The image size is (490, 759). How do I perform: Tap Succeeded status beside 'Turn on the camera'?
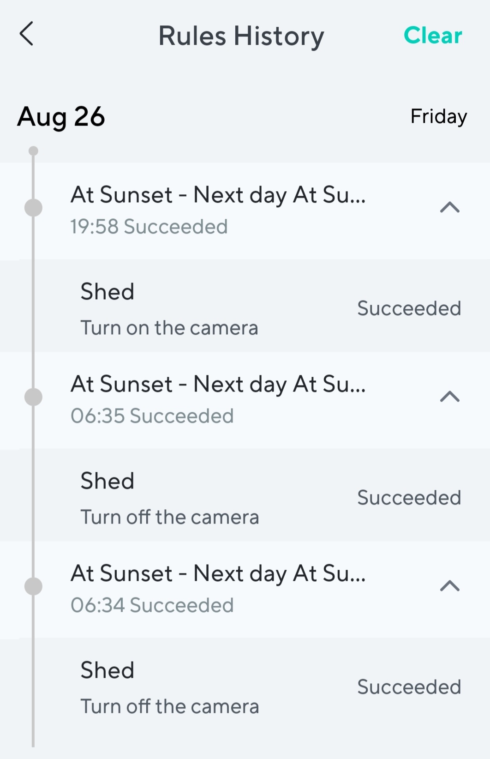409,308
